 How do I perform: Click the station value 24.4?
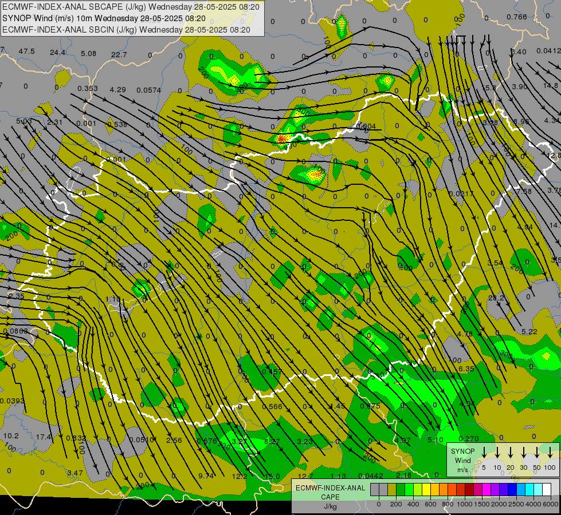pos(58,53)
